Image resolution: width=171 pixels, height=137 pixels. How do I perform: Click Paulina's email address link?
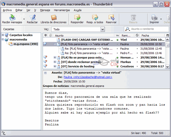(88, 77)
